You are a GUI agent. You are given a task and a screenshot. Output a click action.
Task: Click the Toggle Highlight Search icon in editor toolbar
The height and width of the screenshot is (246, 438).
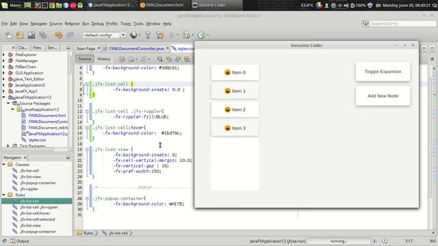(187, 59)
